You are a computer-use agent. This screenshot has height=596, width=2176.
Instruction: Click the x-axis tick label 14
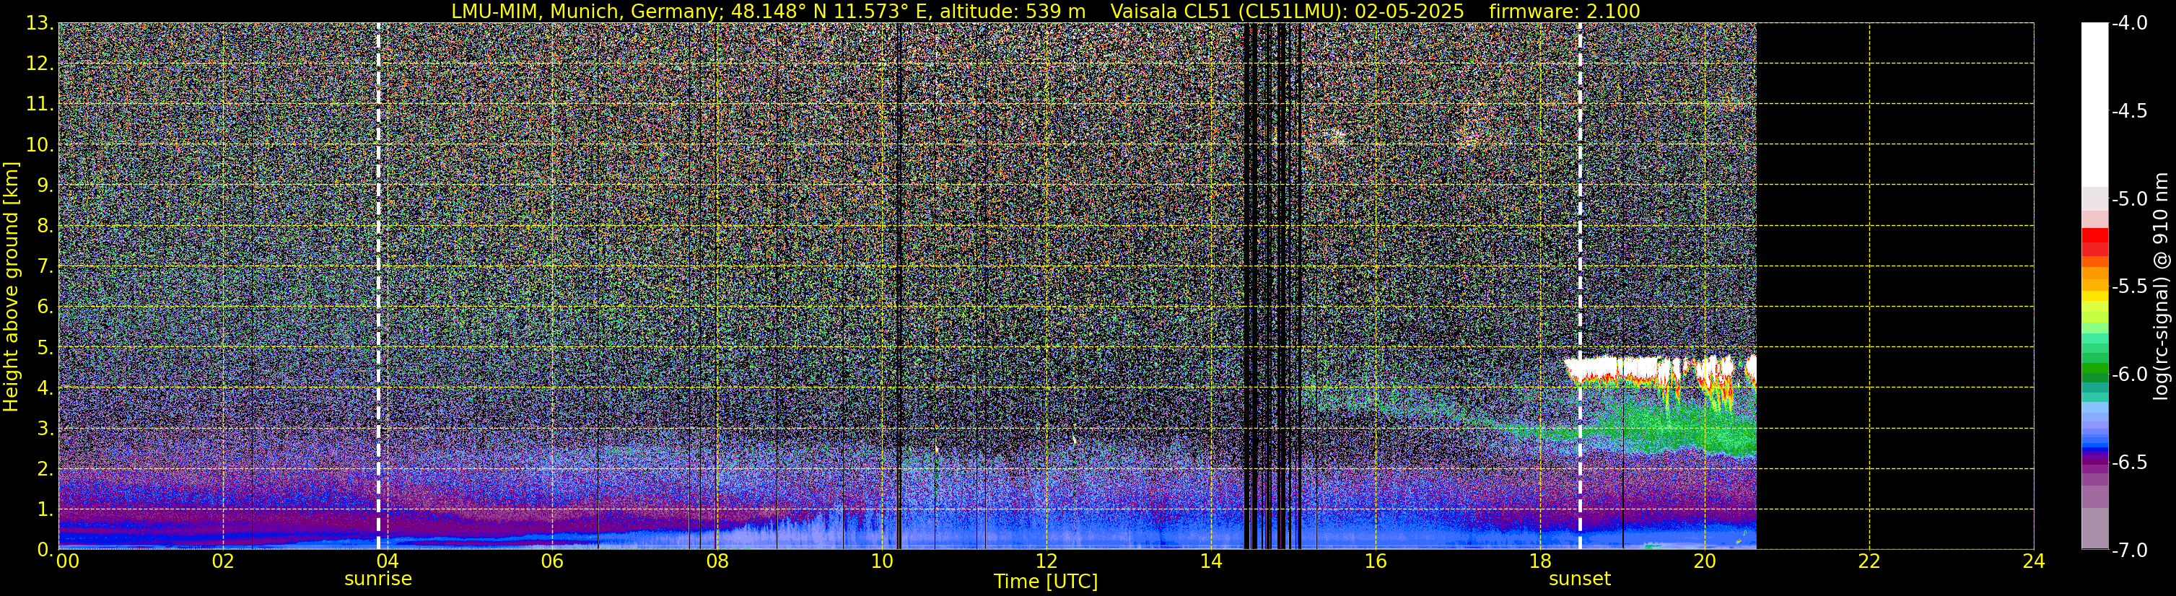(x=1210, y=561)
